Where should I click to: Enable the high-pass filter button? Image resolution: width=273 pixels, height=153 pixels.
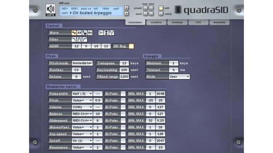tap(84, 40)
